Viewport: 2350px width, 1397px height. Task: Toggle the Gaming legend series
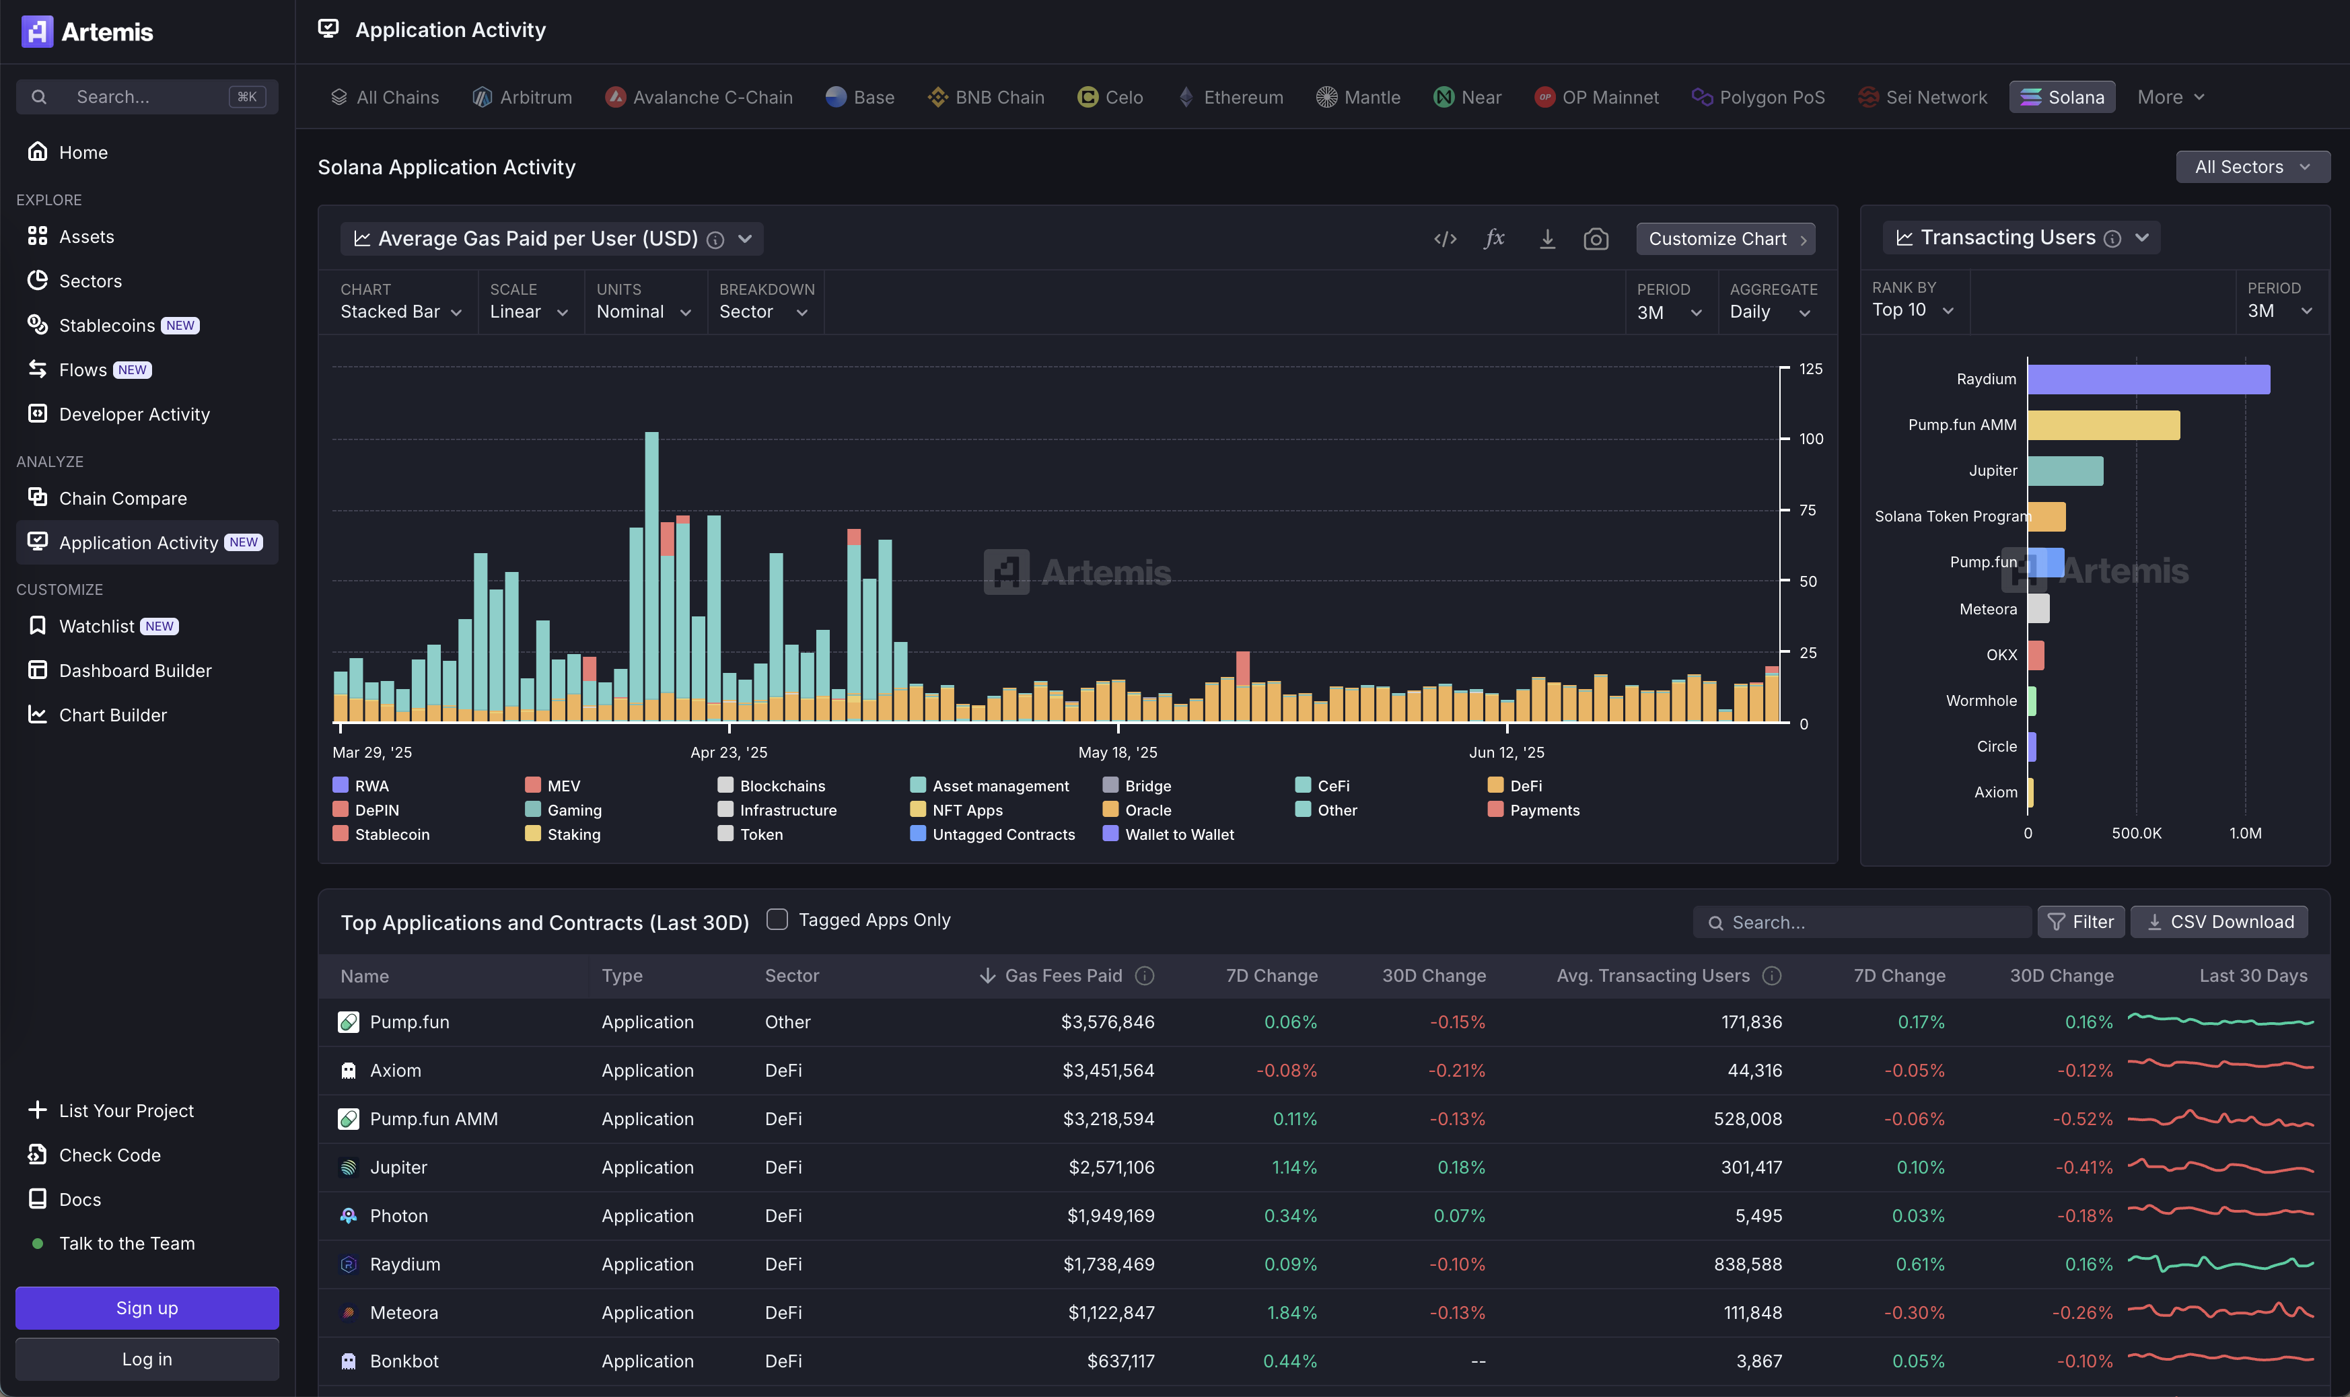pos(563,810)
